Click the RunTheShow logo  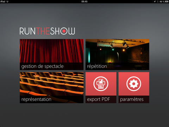(47, 31)
